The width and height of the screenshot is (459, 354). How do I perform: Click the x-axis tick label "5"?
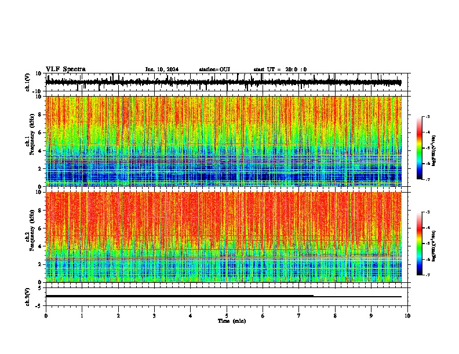[x=227, y=316]
